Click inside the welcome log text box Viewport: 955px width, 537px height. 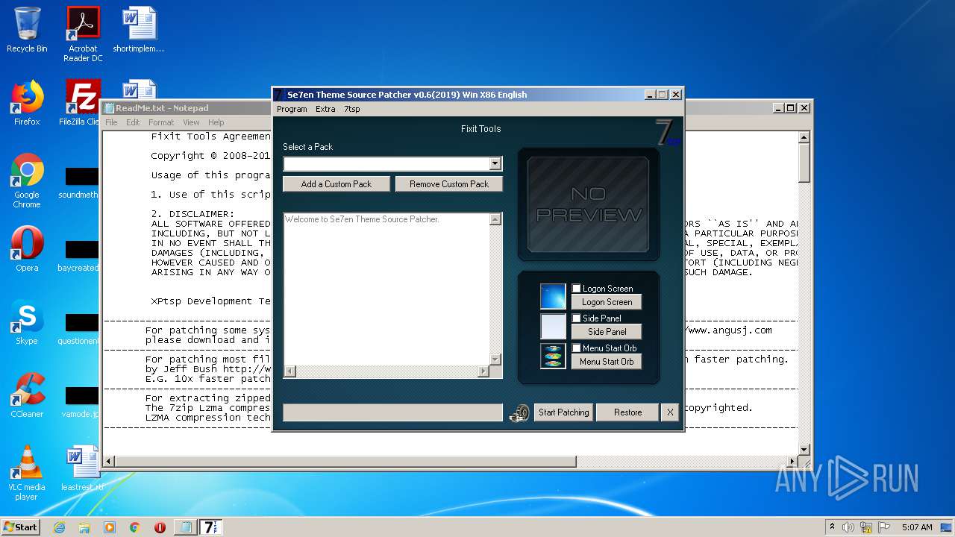tap(386, 289)
